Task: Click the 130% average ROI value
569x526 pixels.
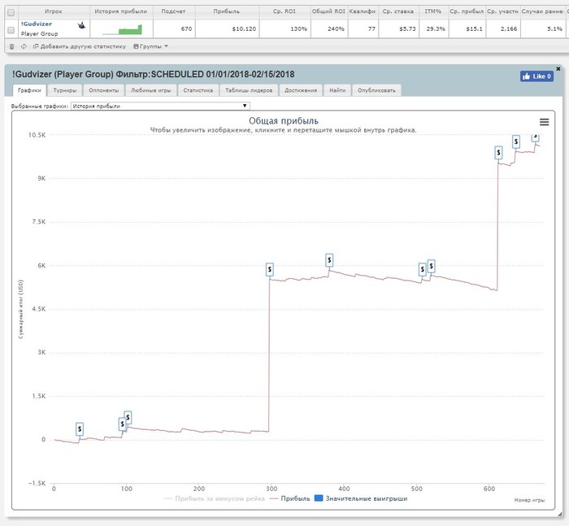Action: pos(298,28)
